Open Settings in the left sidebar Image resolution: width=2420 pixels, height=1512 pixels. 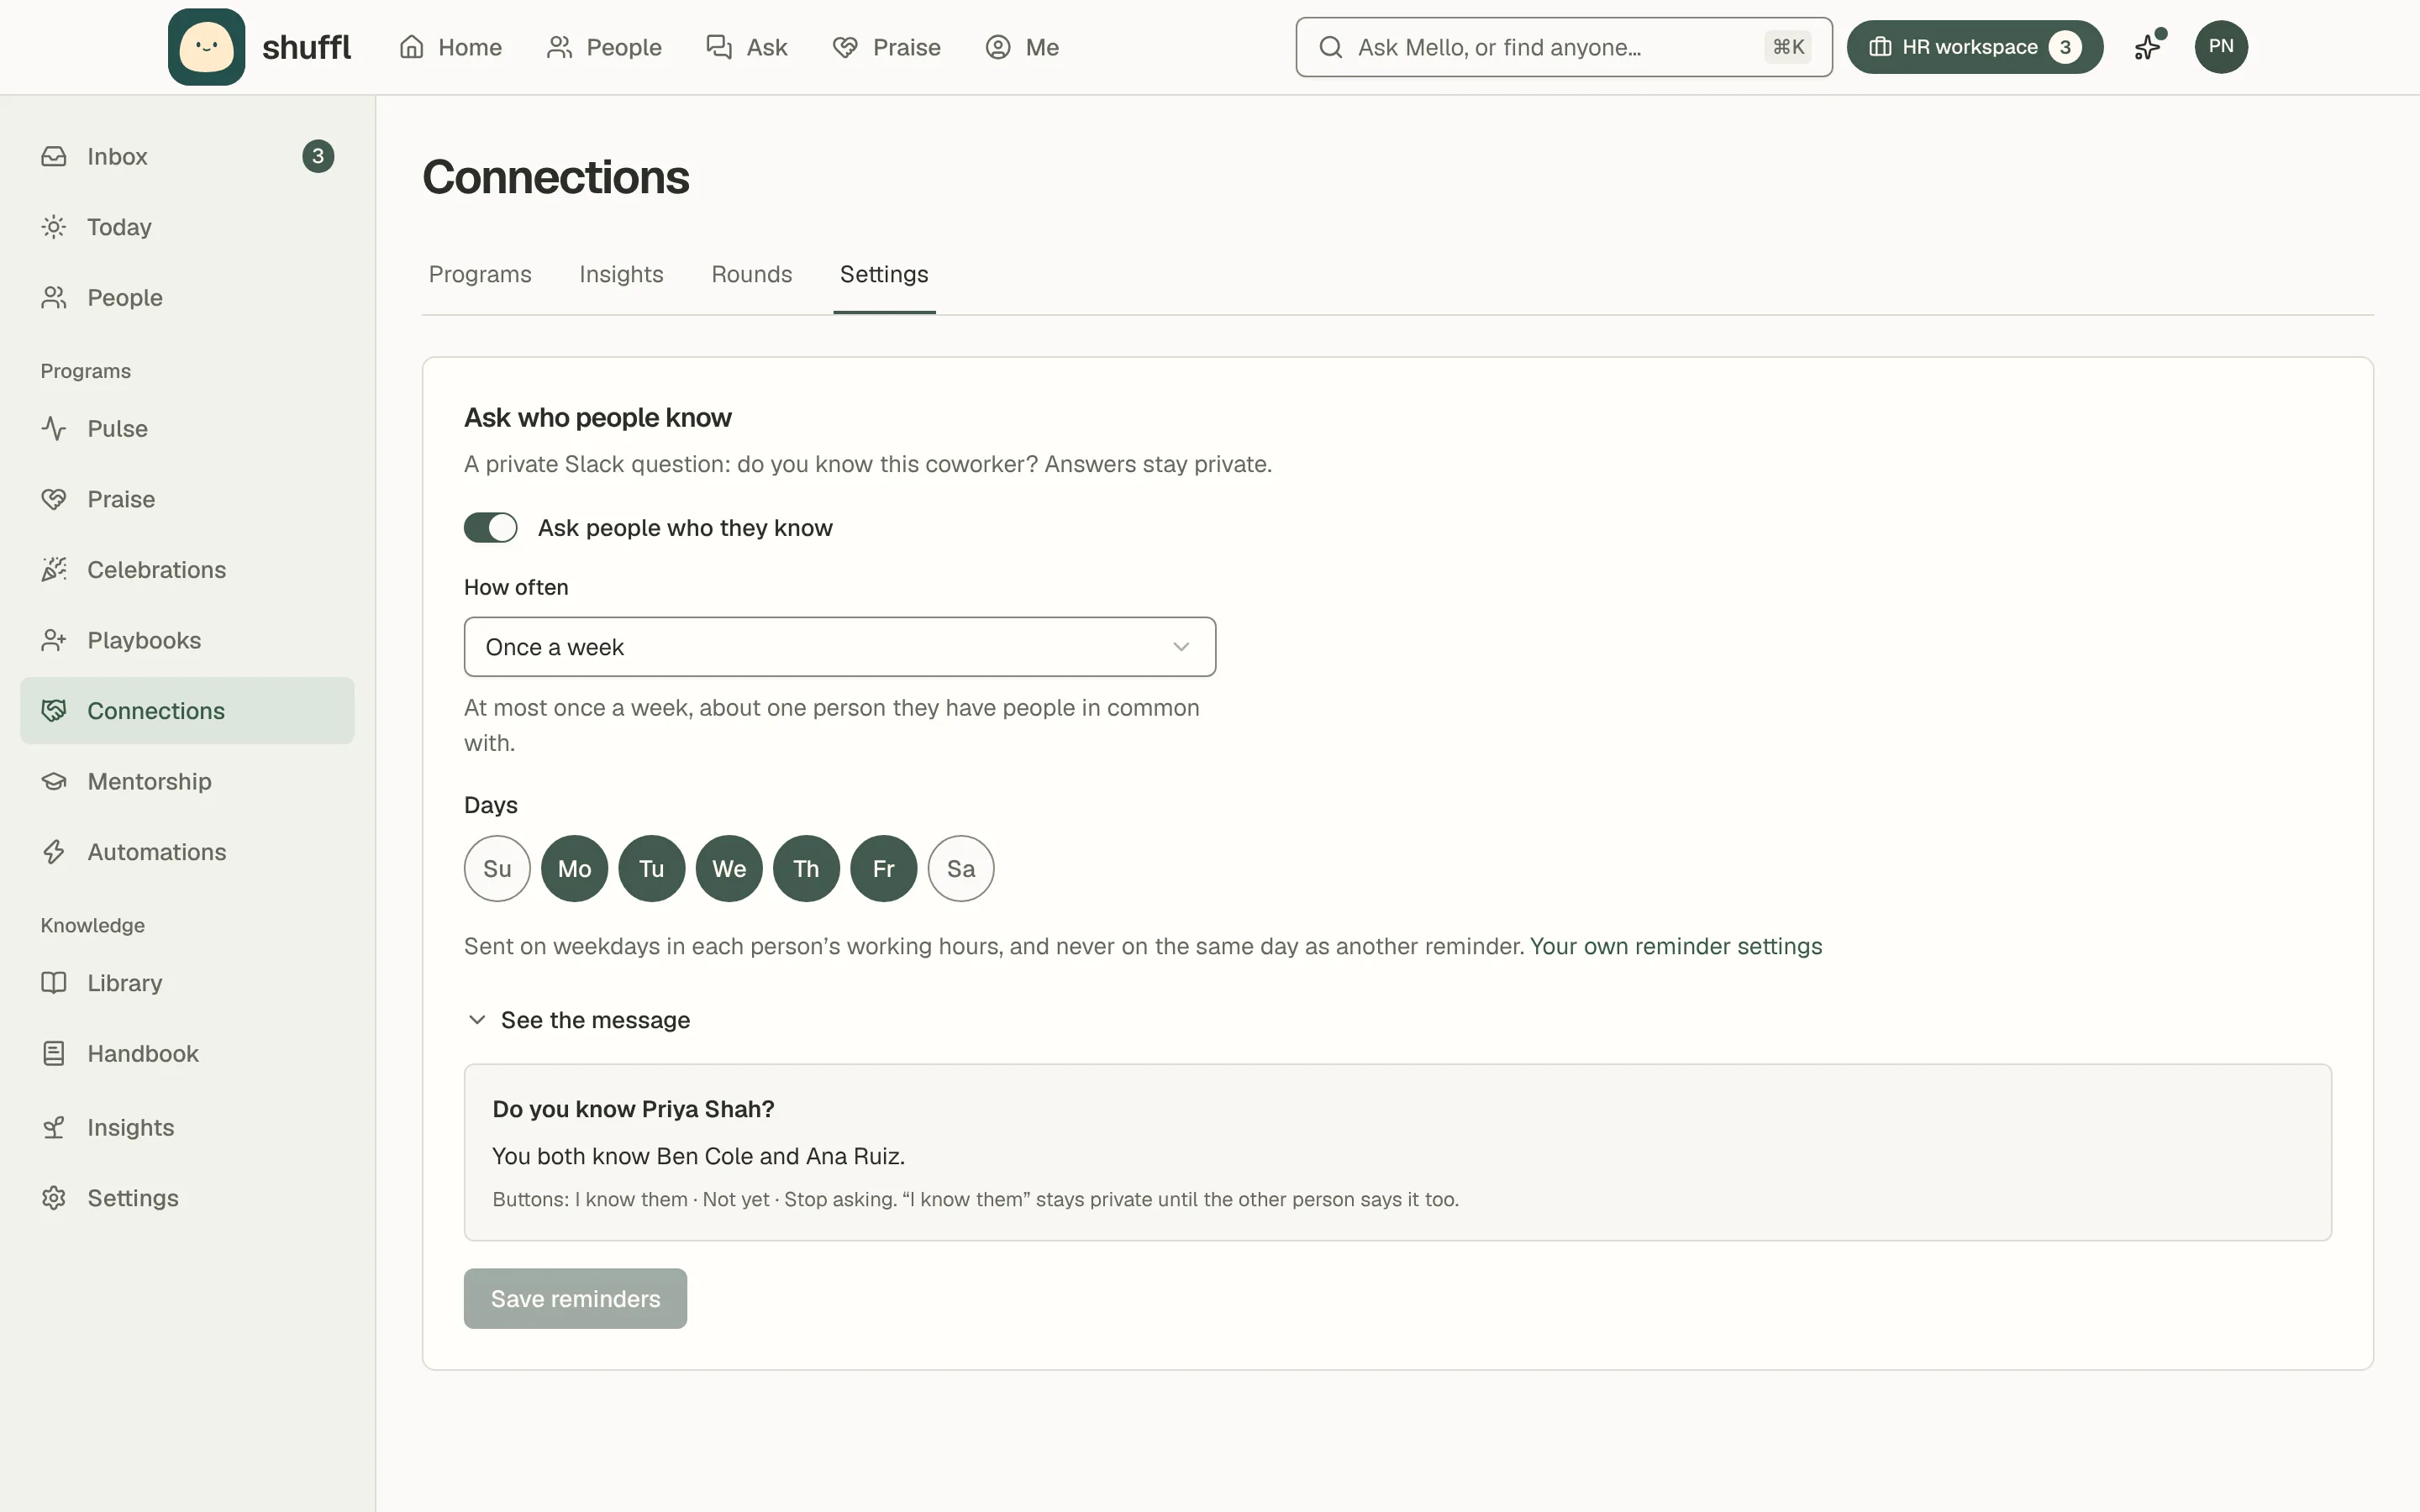coord(187,1198)
